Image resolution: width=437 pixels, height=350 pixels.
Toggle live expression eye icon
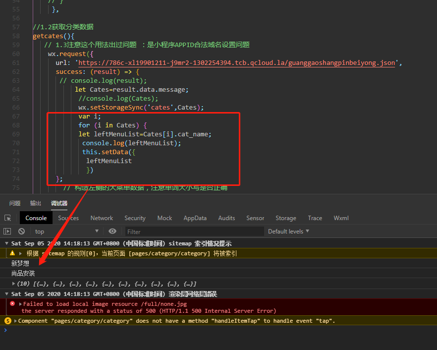tap(112, 231)
